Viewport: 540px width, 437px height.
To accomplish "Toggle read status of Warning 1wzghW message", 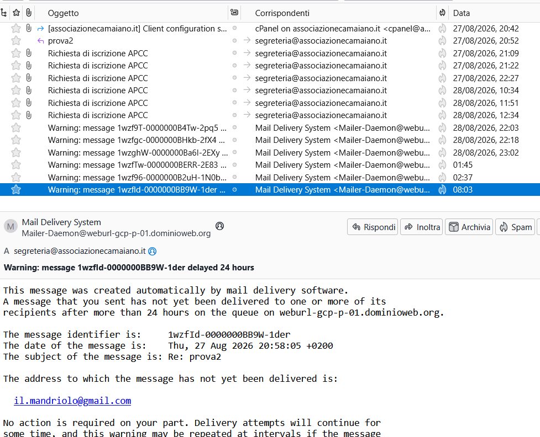I will (x=234, y=152).
